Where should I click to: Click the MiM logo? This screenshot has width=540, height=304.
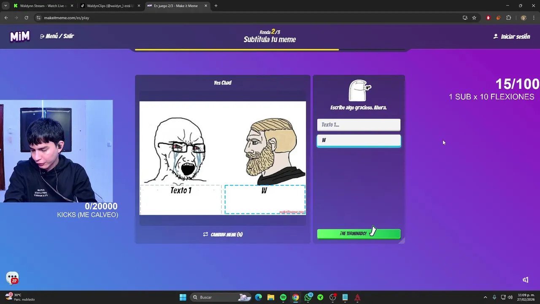pyautogui.click(x=20, y=36)
